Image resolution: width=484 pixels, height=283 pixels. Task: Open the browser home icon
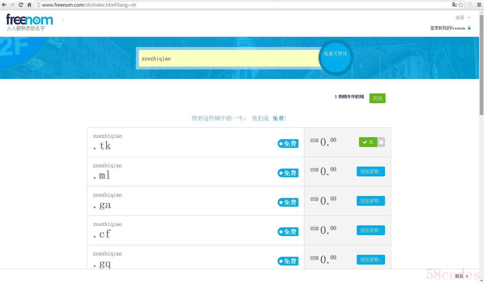(x=29, y=5)
